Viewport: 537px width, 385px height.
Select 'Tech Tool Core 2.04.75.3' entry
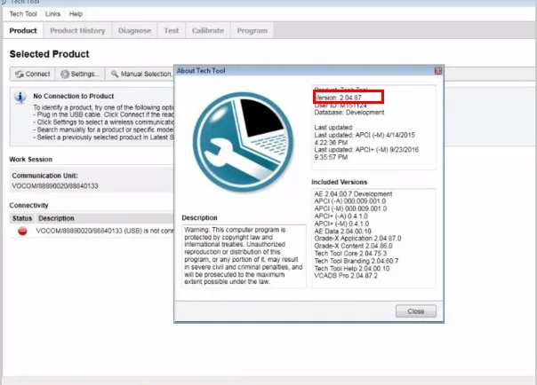350,254
